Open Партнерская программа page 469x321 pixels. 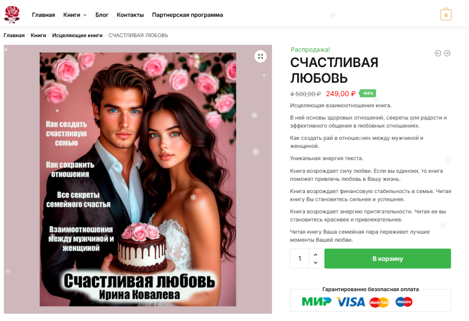(187, 15)
